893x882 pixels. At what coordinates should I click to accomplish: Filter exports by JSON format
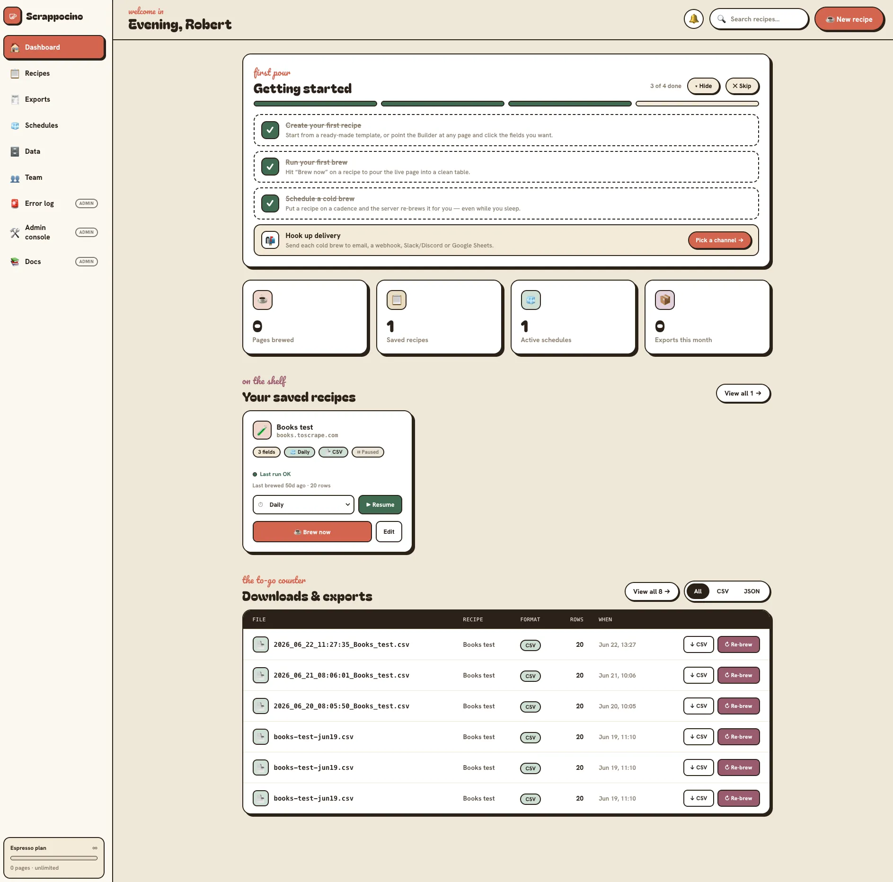coord(752,591)
